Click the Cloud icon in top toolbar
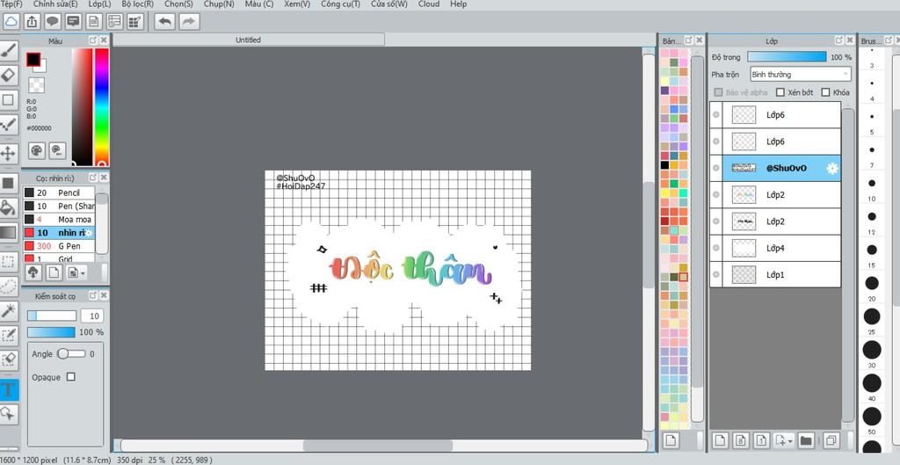 point(11,22)
